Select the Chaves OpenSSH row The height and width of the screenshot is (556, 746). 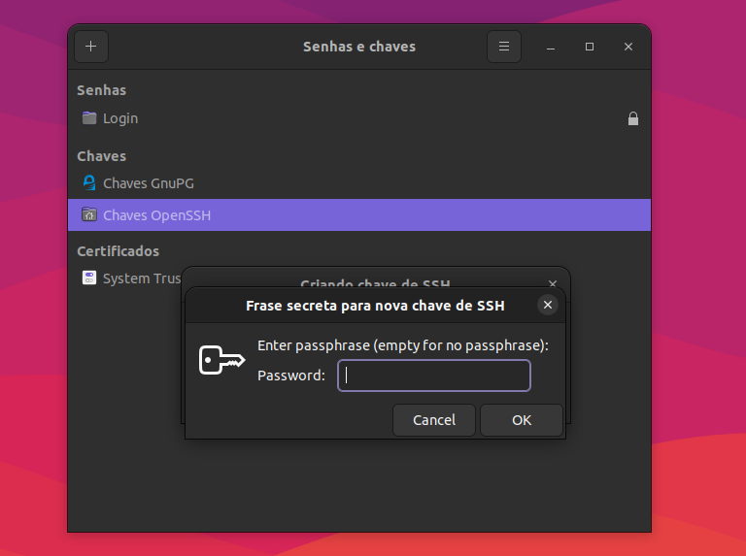[359, 214]
